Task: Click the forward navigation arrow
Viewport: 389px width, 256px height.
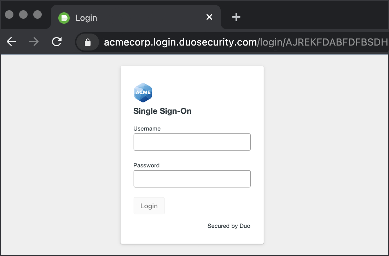Action: [34, 42]
